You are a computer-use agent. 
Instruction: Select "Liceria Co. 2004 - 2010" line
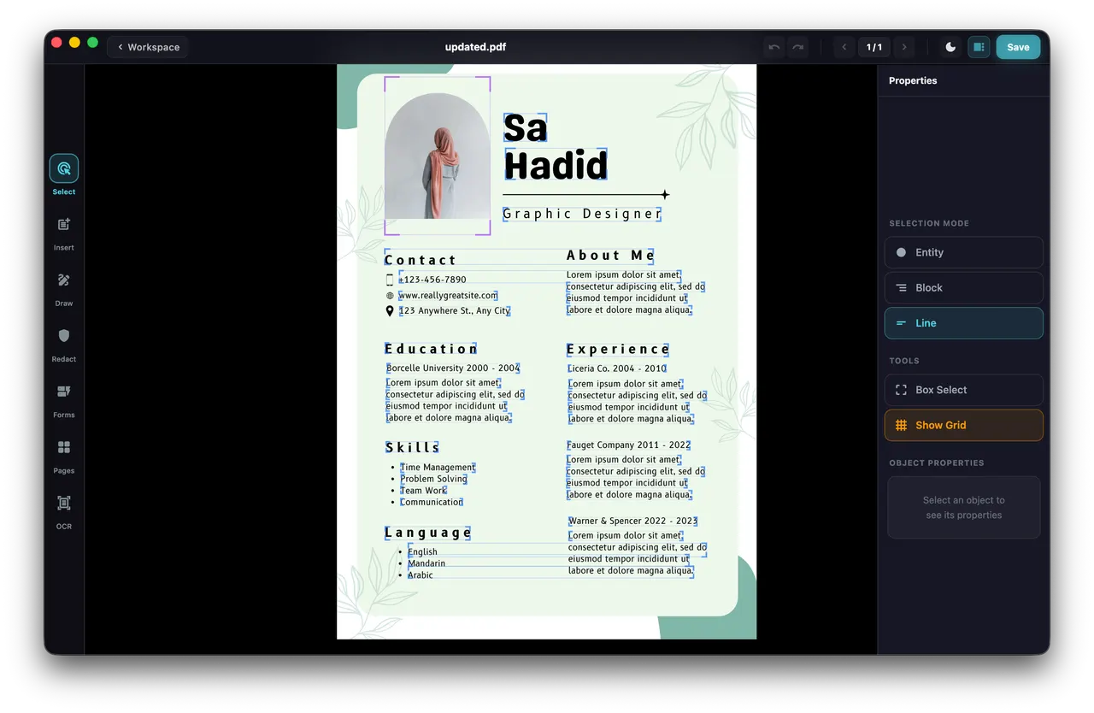pyautogui.click(x=617, y=369)
